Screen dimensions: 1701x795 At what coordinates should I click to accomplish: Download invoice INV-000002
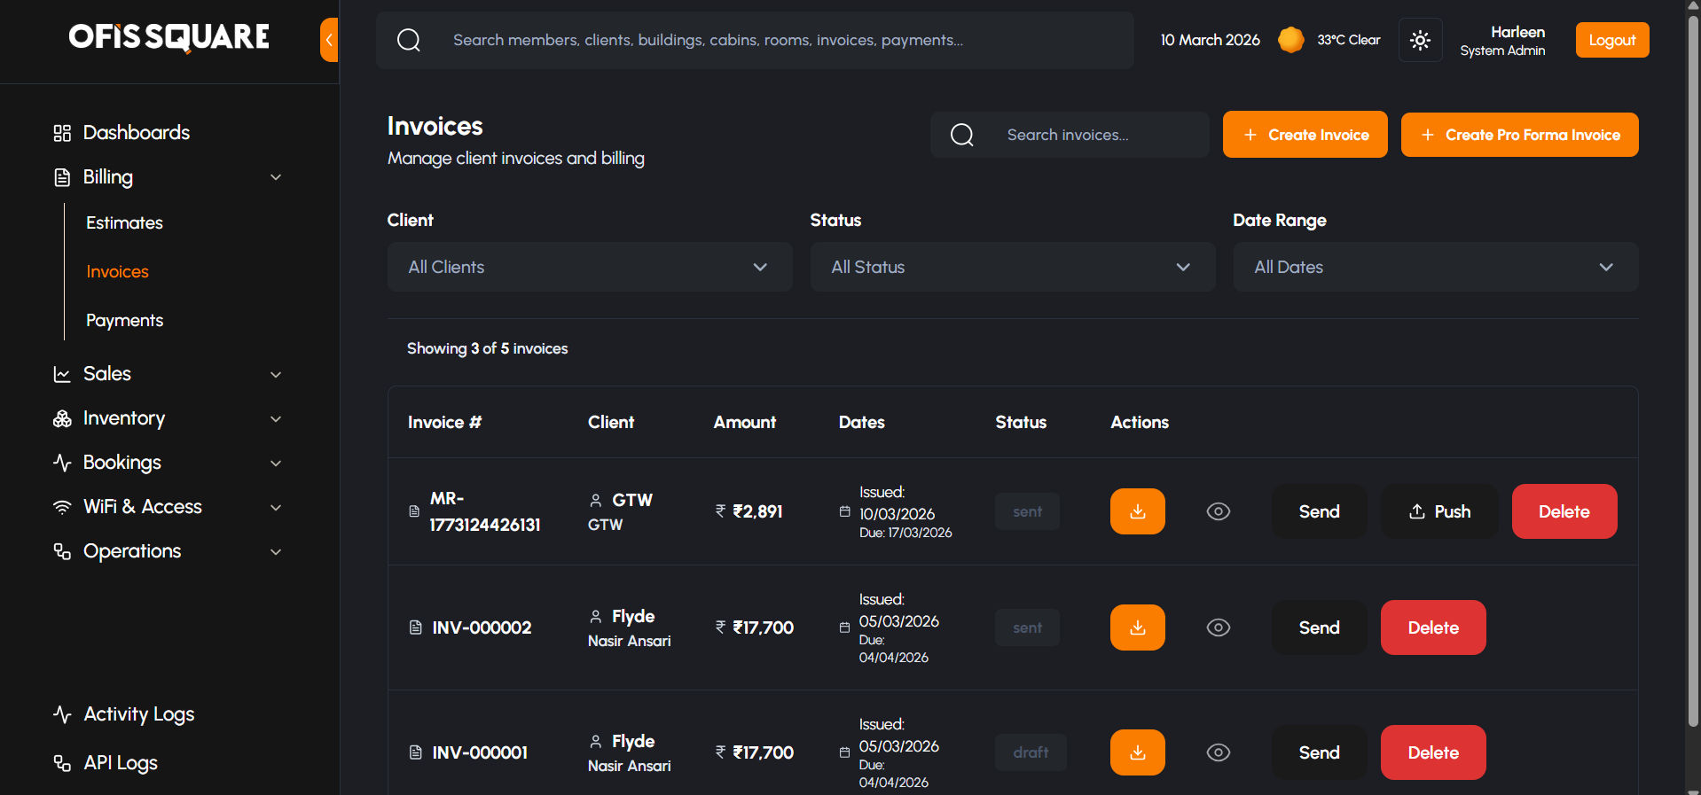point(1138,627)
